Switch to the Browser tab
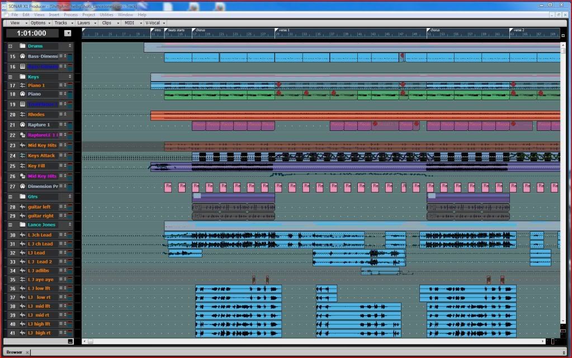The width and height of the screenshot is (572, 358). (15, 352)
